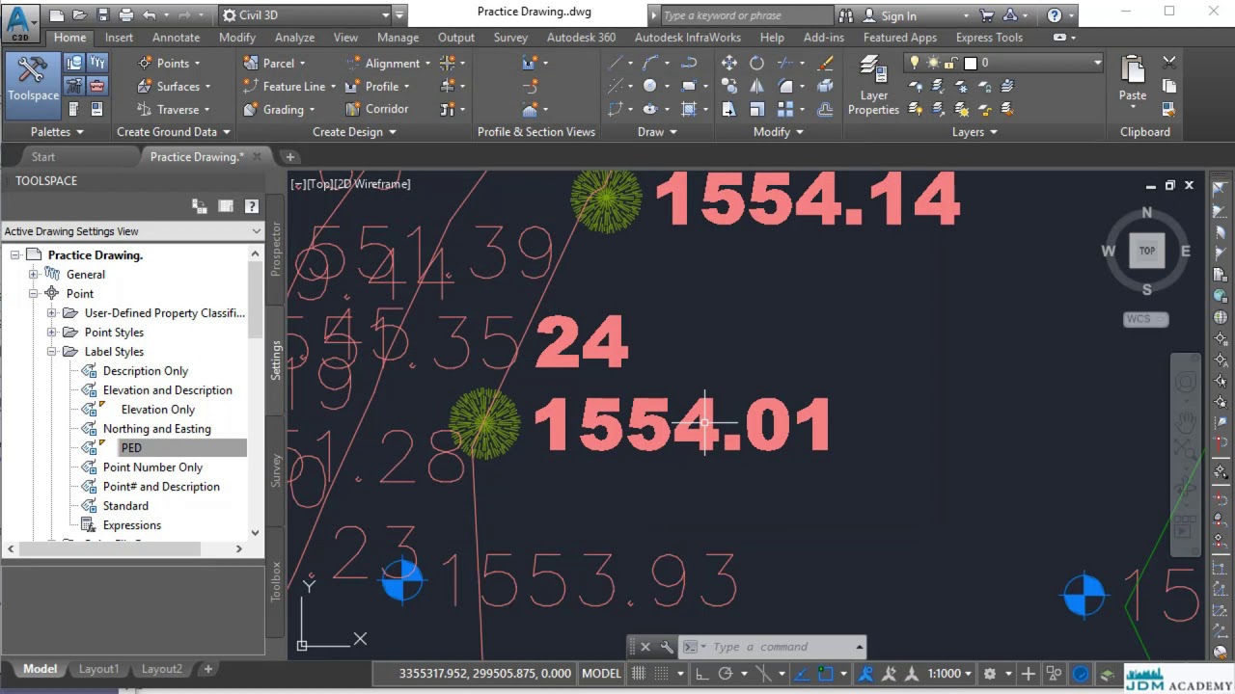Screen dimensions: 1235x694
Task: Click the Layer Properties button
Action: [873, 85]
